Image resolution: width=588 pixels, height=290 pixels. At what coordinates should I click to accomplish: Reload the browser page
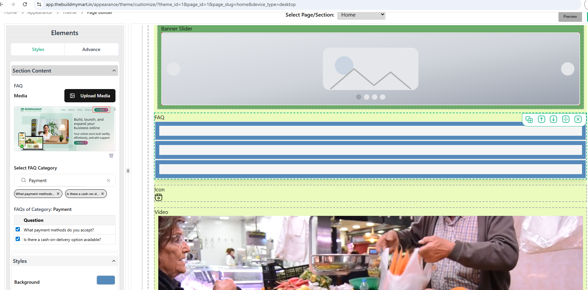[25, 4]
